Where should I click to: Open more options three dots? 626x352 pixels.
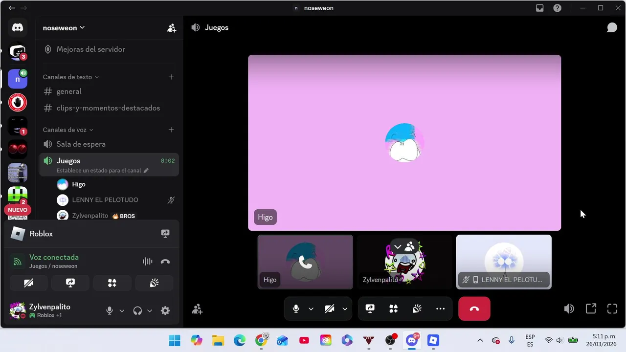[440, 308]
